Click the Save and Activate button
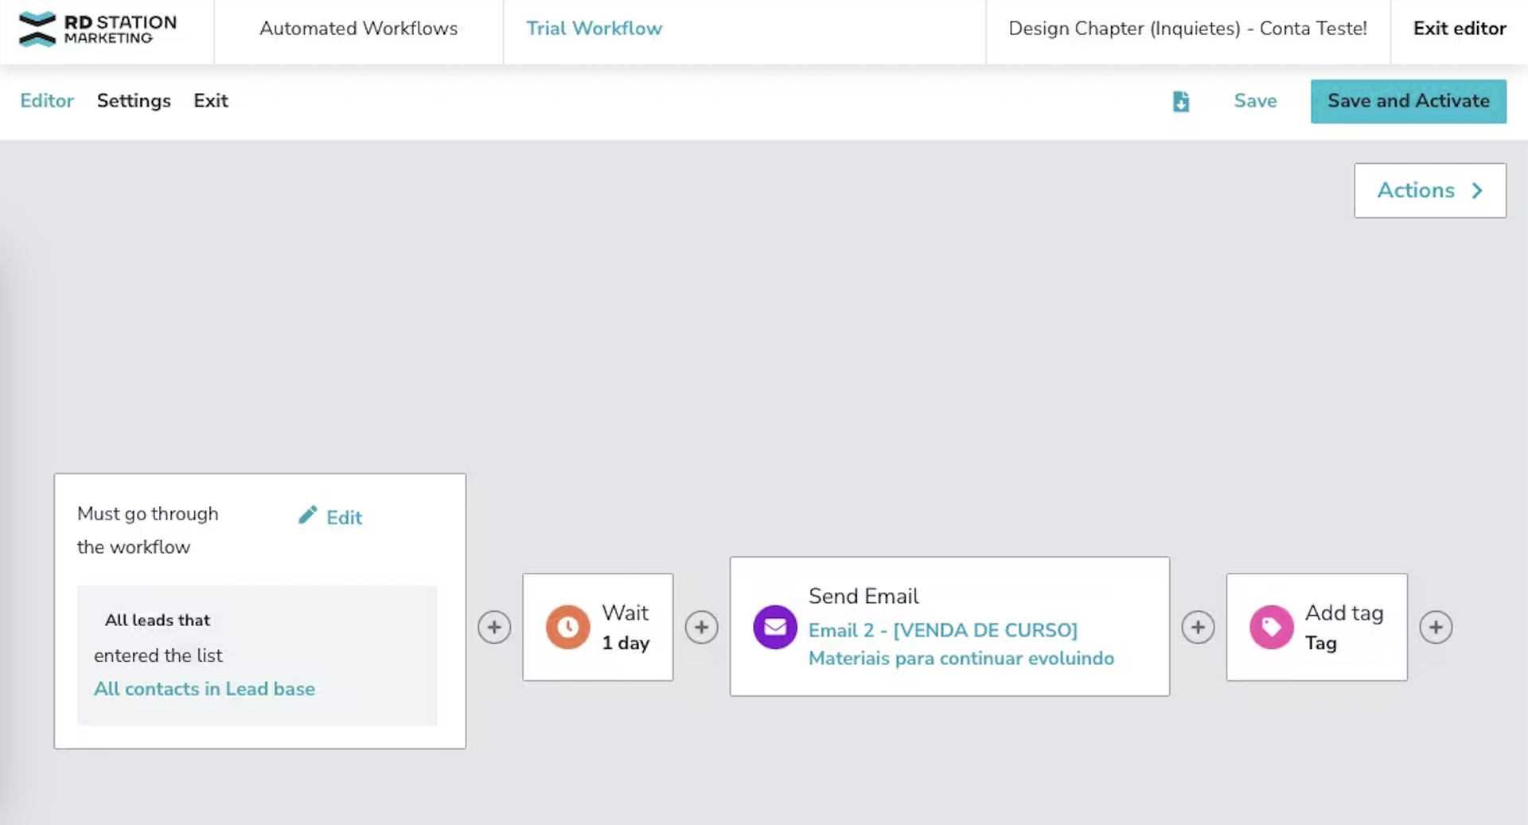The width and height of the screenshot is (1528, 825). point(1408,101)
